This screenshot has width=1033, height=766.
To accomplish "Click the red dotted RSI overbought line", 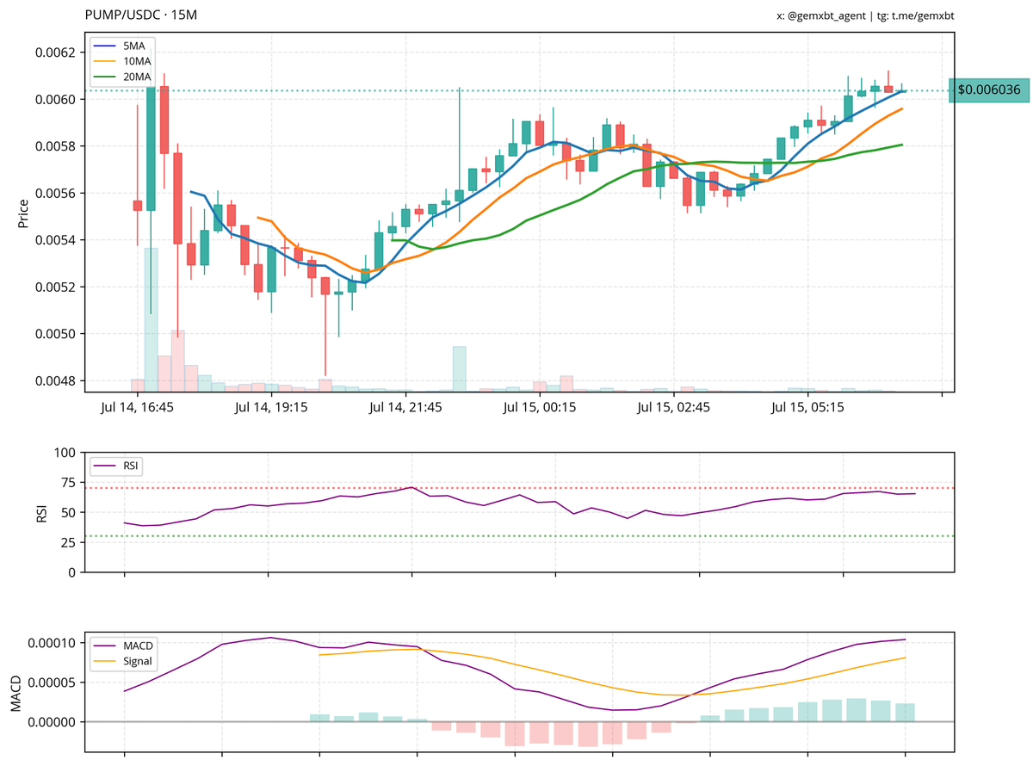I will click(x=519, y=488).
